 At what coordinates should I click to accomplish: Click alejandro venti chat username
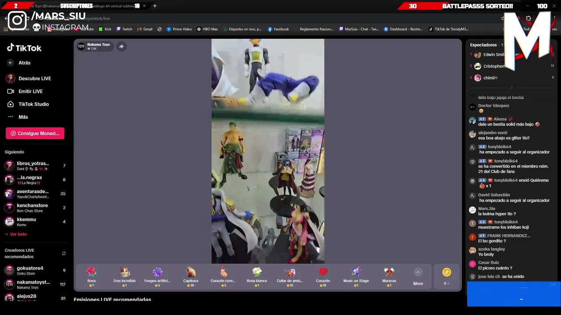[x=493, y=133]
